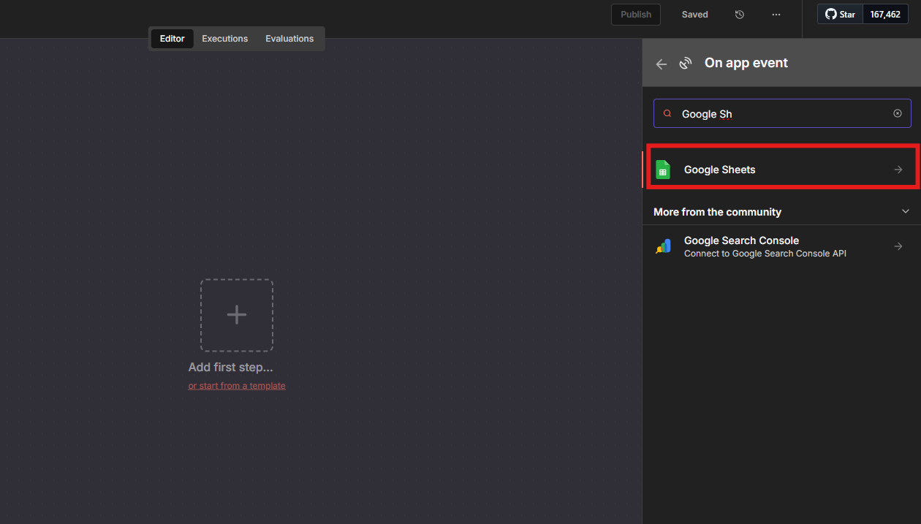Click the On app event trigger icon

[685, 64]
